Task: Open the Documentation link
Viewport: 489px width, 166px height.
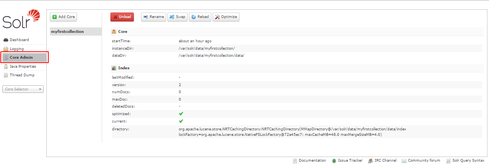Action: pyautogui.click(x=312, y=161)
